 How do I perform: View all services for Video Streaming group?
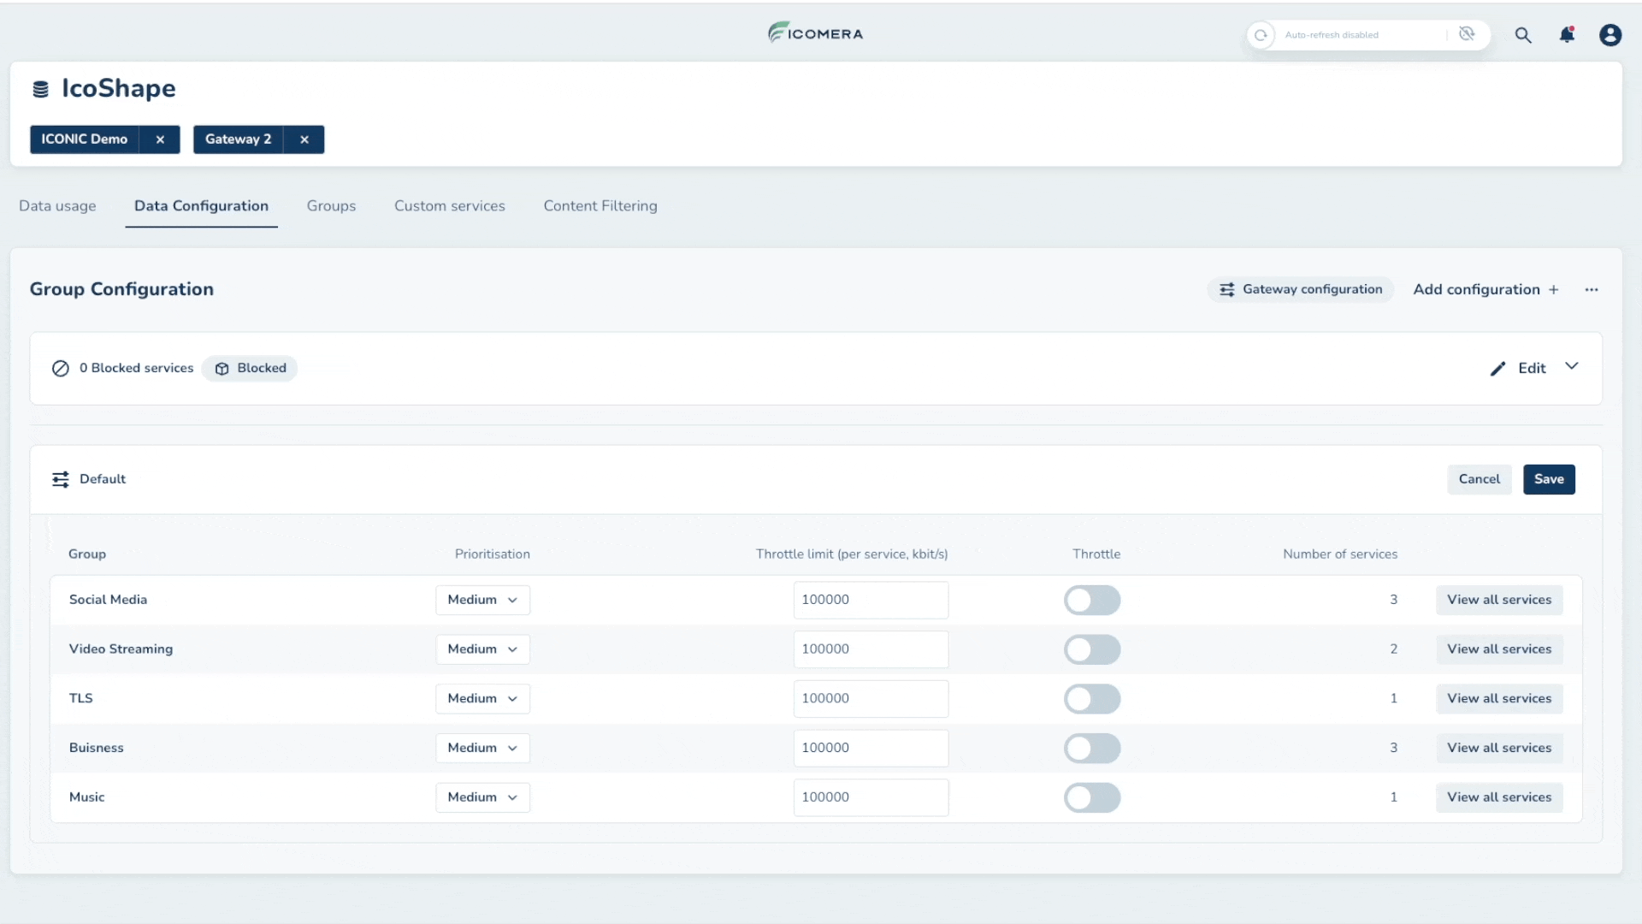[1499, 649]
